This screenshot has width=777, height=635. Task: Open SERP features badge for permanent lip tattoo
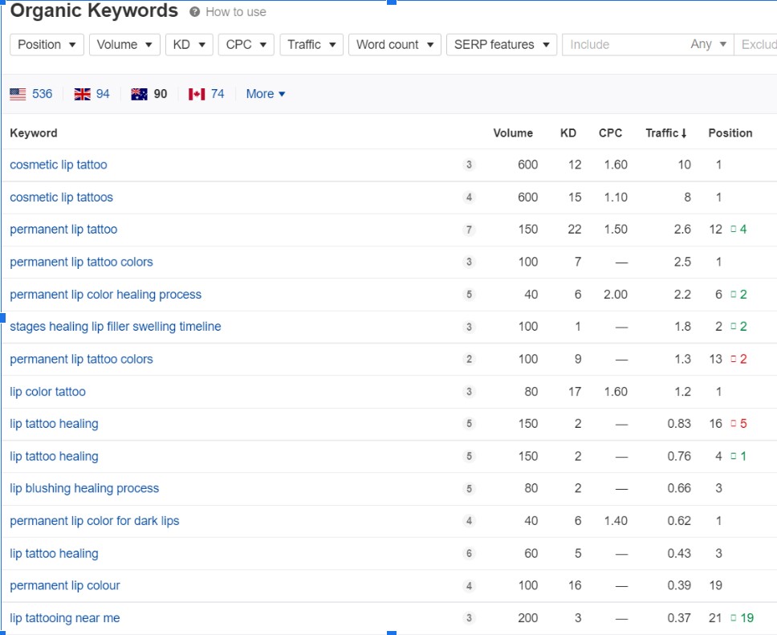coord(469,230)
